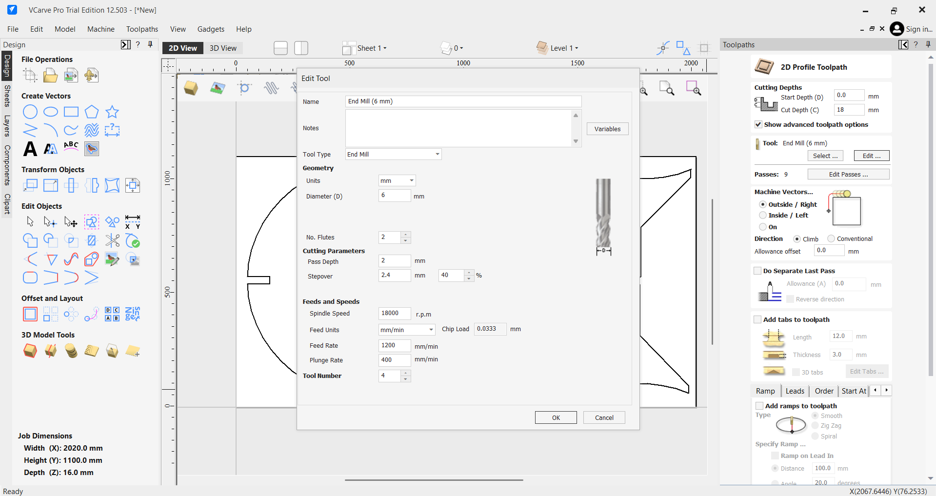Open the geometry Units mm dropdown
936x496 pixels.
tap(397, 180)
